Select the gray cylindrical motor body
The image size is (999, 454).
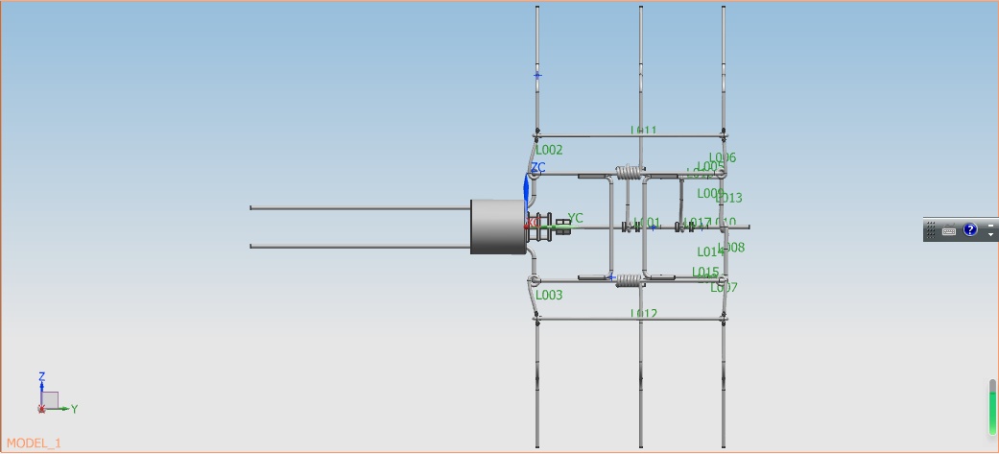[x=498, y=227]
